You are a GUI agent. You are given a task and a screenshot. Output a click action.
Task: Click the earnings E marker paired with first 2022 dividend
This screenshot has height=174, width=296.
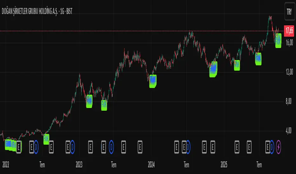coord(31,147)
